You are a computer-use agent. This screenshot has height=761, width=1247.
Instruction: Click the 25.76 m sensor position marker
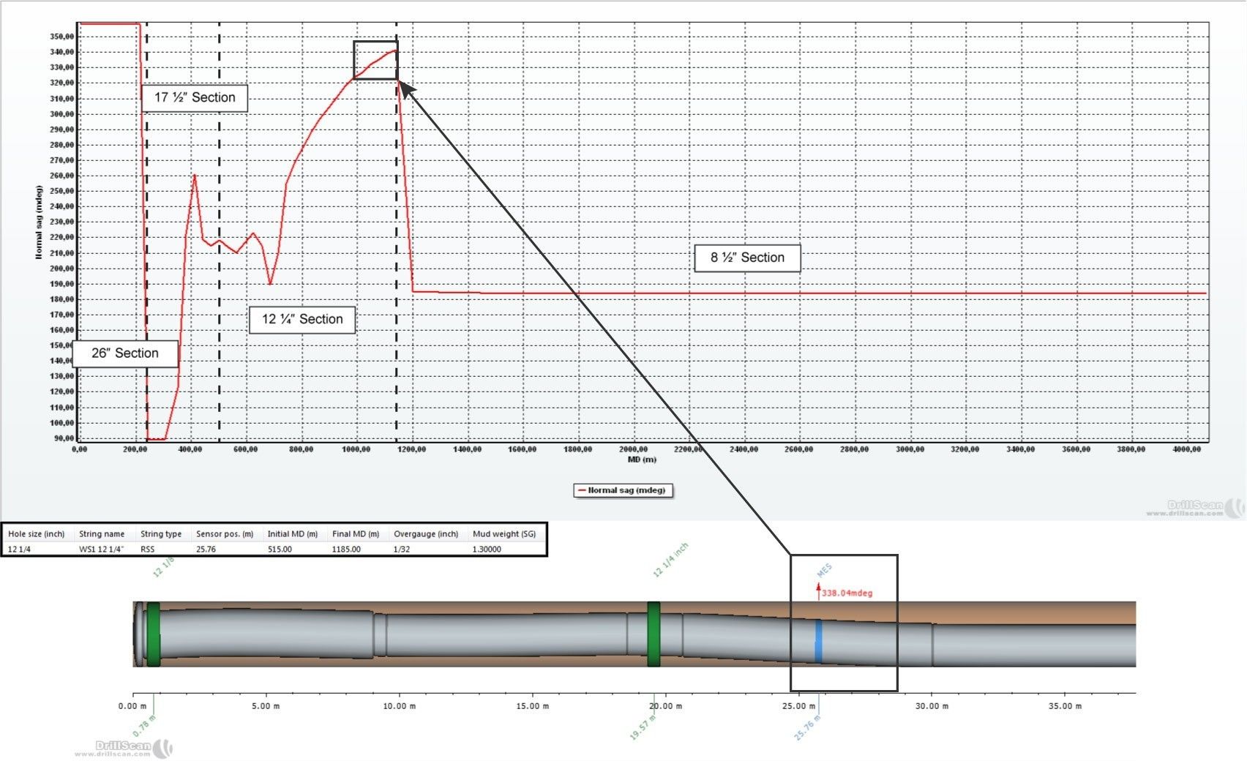(808, 727)
